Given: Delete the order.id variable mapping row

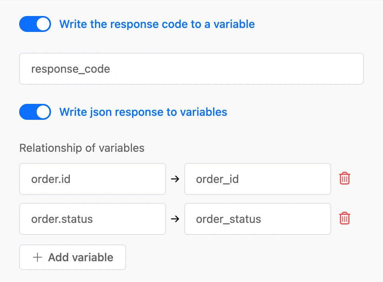Looking at the screenshot, I should [345, 178].
